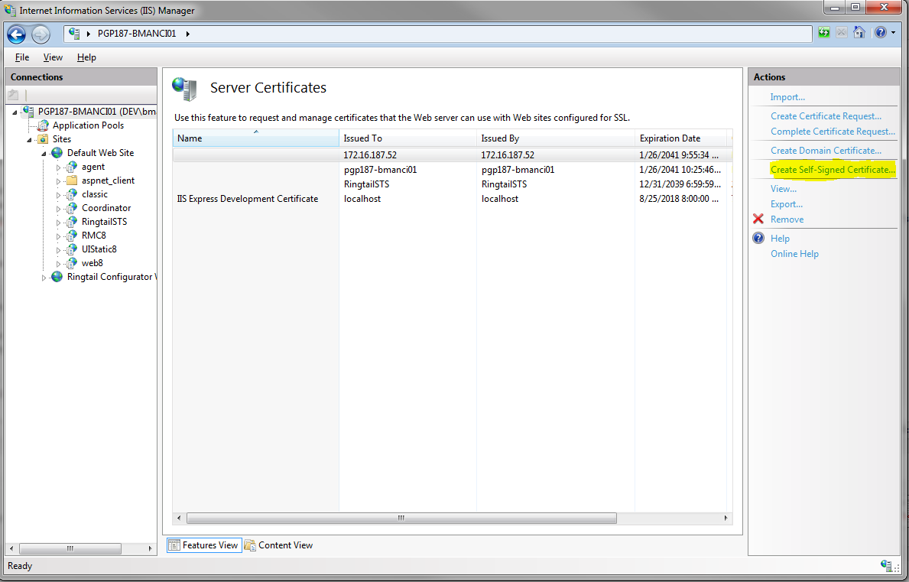The image size is (909, 582).
Task: Click Import... action link
Action: [x=787, y=97]
